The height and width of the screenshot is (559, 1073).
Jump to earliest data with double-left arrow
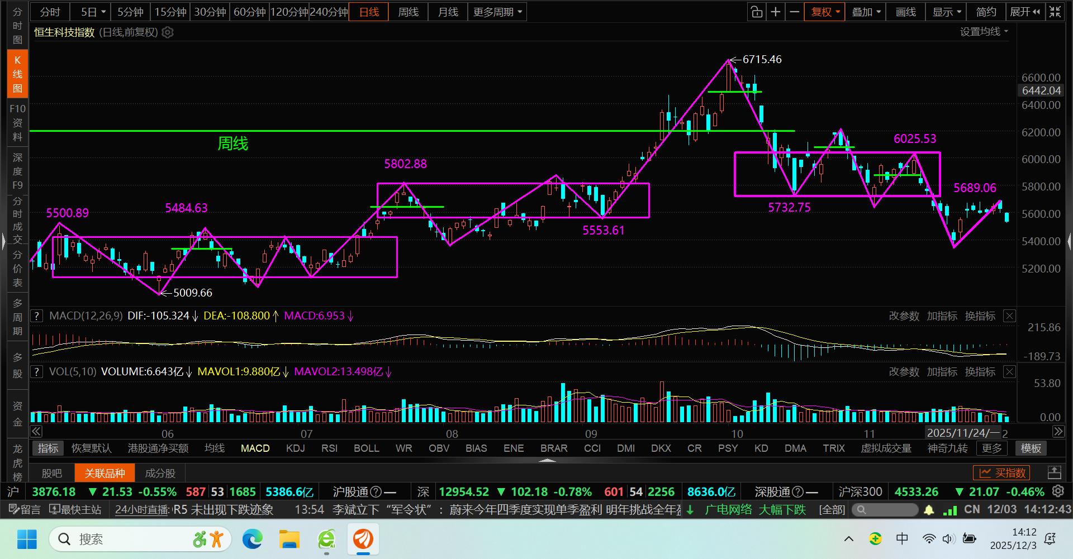[x=36, y=431]
